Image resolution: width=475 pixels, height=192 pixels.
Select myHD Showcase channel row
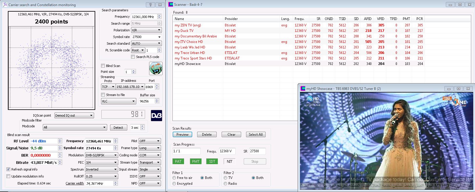click(298, 64)
